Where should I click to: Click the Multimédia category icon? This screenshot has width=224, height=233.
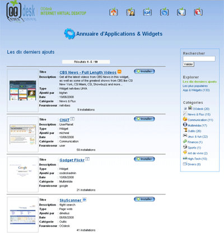(x=185, y=125)
